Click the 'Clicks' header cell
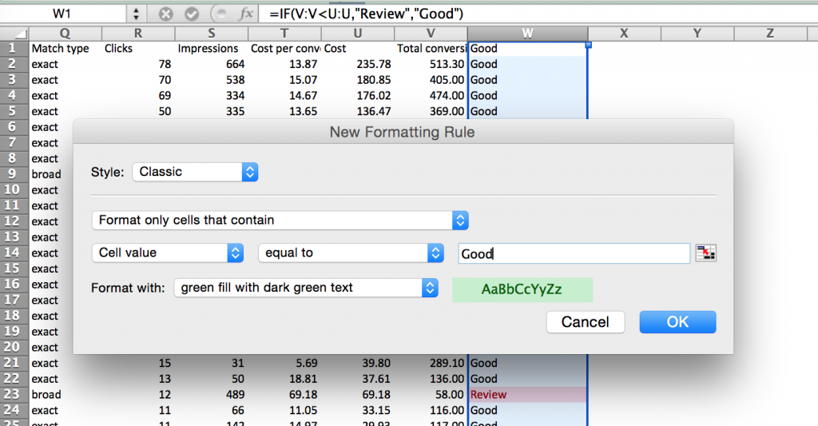 point(138,49)
